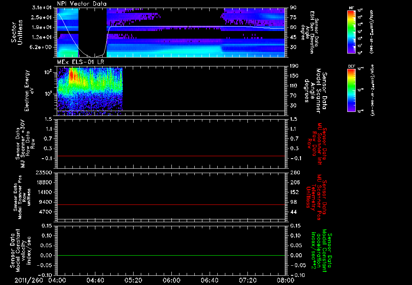412x285 pixels.
Task: Select the 'ESH Sun Elevation Angle' label
Action: (309, 32)
